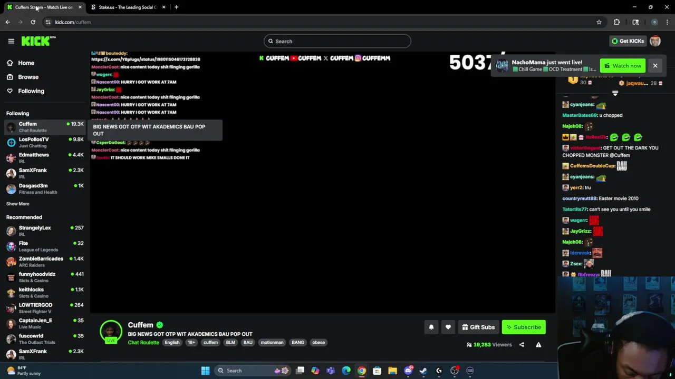675x379 pixels.
Task: Open the Chrome profile icon
Action: pos(654,22)
